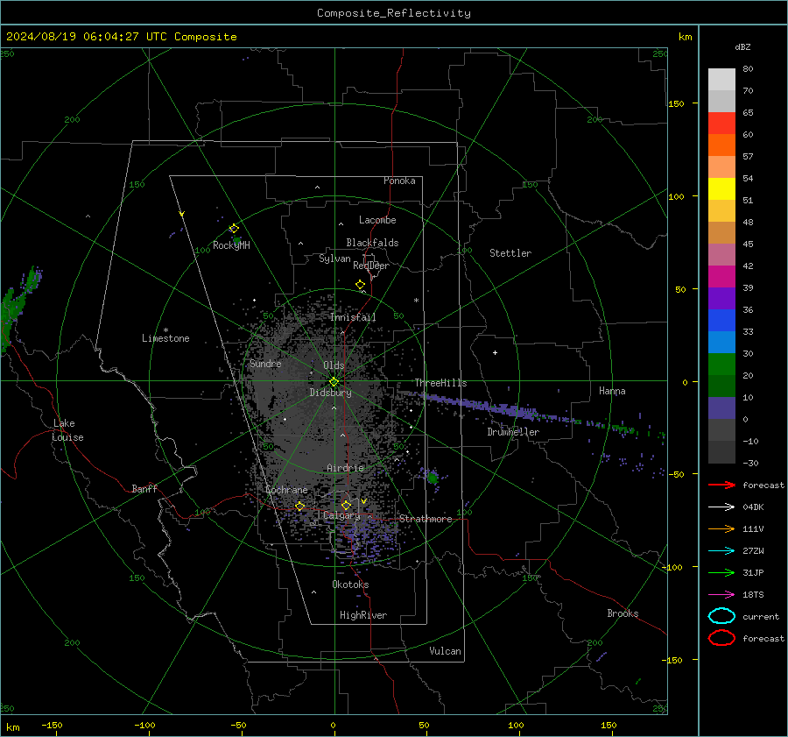
Task: Click the red 60-65 dBZ color swatch
Action: click(721, 124)
